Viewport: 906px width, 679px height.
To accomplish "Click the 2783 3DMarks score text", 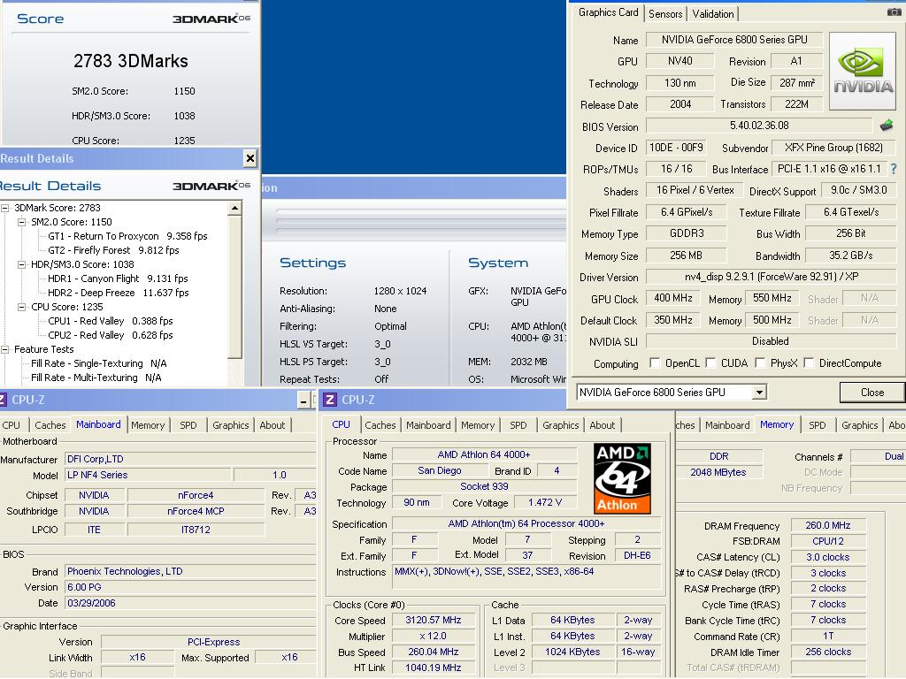I will (x=131, y=61).
